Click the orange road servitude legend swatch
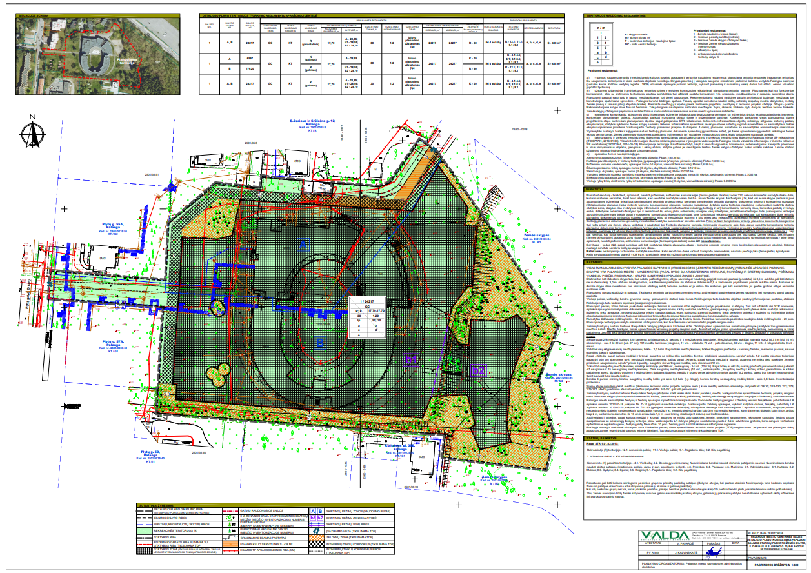The height and width of the screenshot is (573, 811). click(x=230, y=544)
